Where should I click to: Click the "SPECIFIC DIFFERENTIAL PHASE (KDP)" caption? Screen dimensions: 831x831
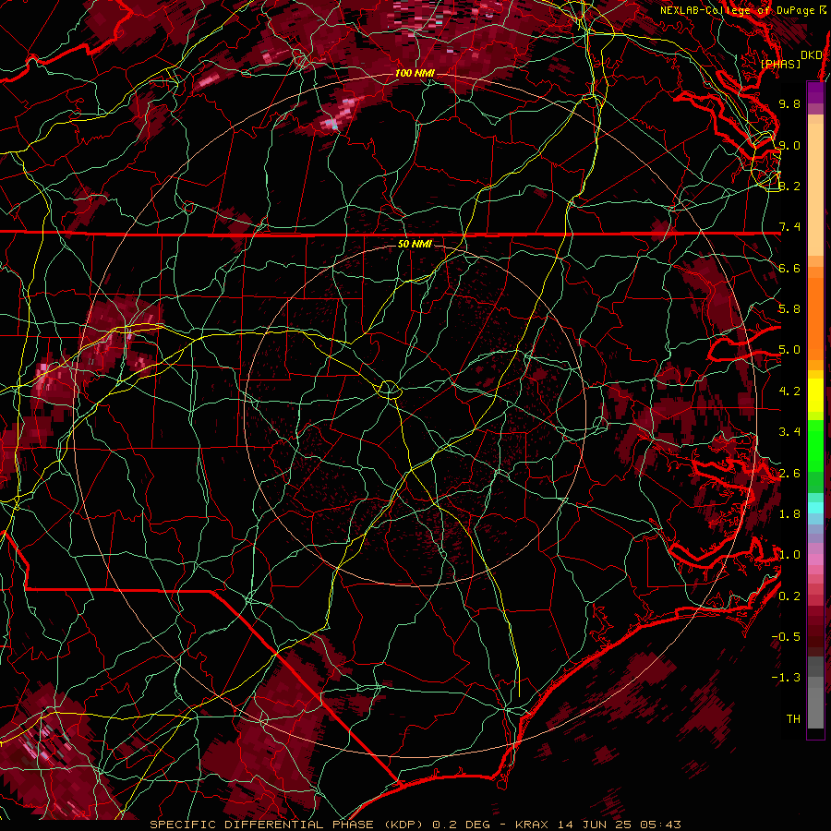tap(288, 825)
